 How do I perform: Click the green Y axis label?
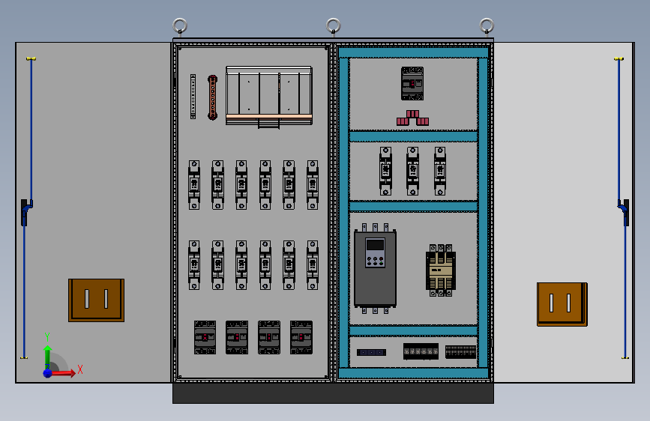tap(47, 337)
